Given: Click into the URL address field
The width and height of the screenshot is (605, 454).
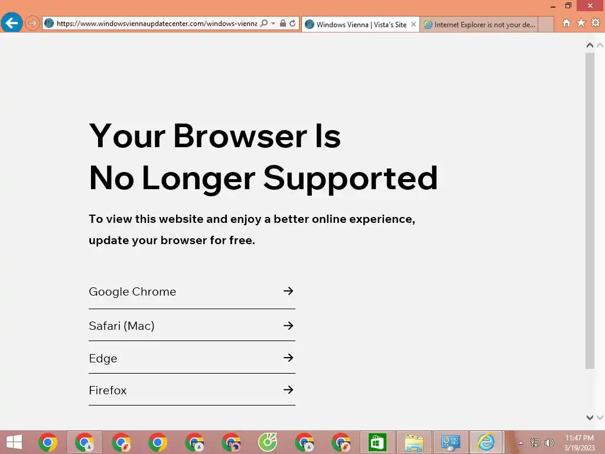Looking at the screenshot, I should pos(156,23).
